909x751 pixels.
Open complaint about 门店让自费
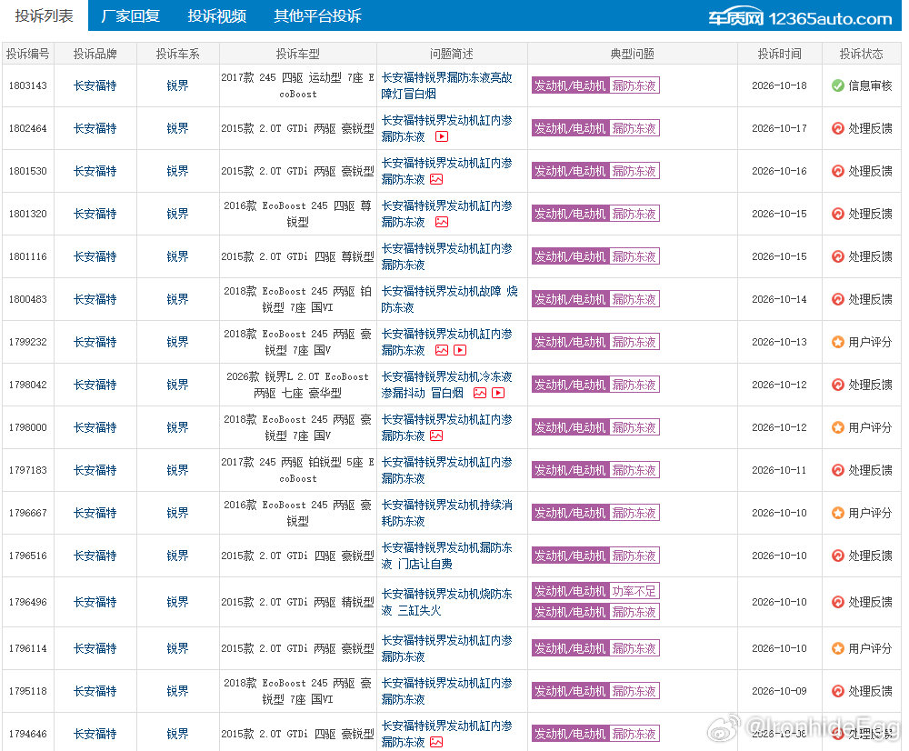coord(447,556)
